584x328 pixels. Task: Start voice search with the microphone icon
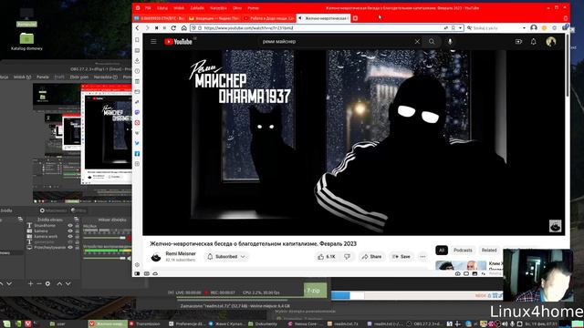tap(450, 42)
